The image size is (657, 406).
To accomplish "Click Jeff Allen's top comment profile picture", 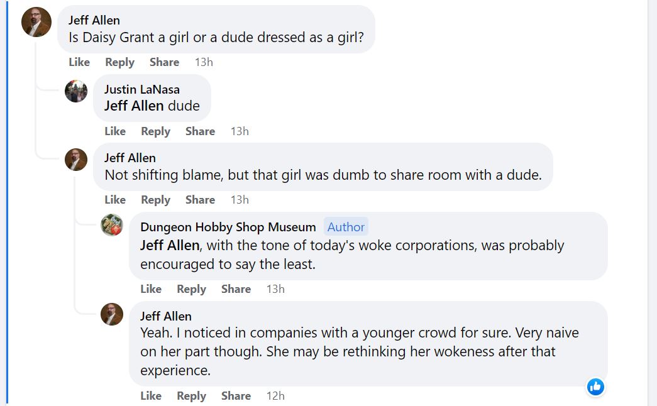I will [x=36, y=22].
